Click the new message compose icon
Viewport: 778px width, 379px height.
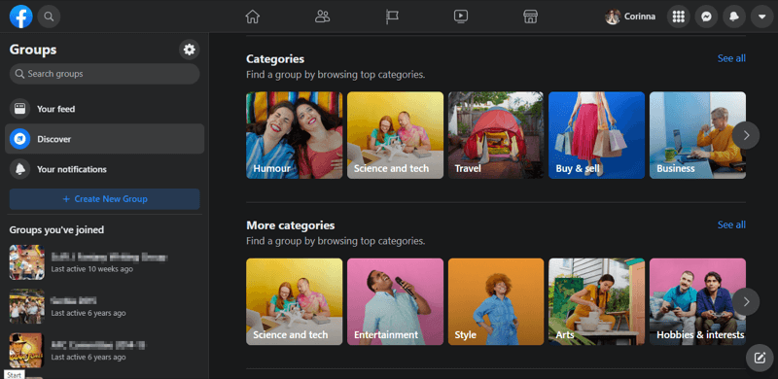760,358
